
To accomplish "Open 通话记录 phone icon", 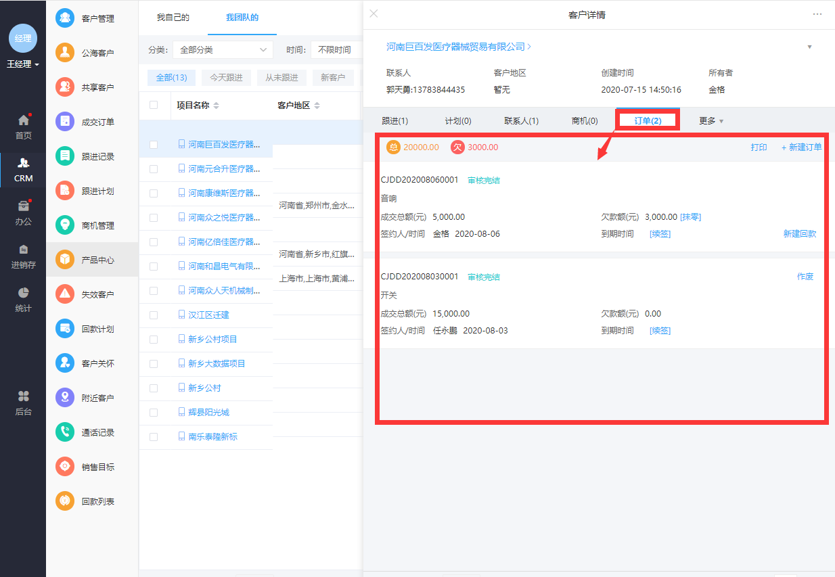I will (x=65, y=432).
